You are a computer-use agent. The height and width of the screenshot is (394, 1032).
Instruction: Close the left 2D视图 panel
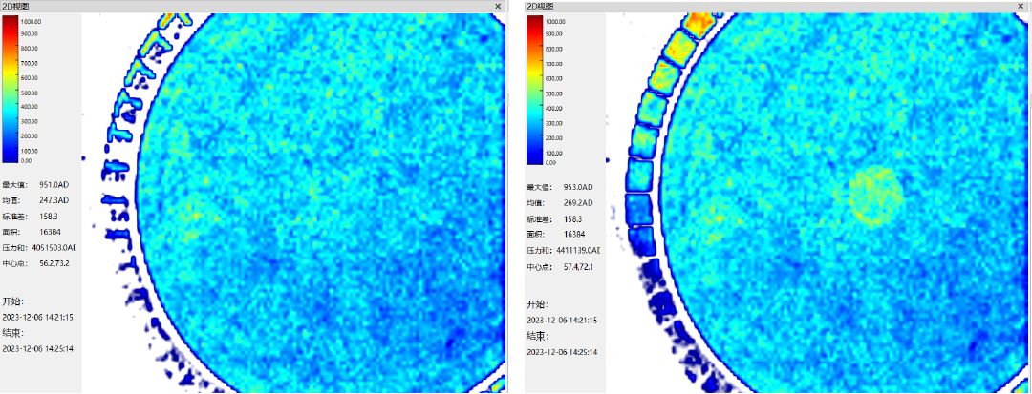click(498, 6)
